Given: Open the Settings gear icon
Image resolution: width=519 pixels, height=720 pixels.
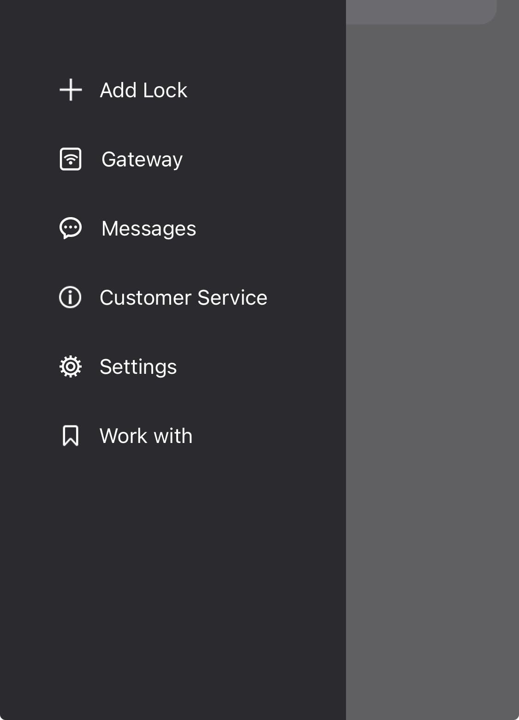Looking at the screenshot, I should pos(71,366).
